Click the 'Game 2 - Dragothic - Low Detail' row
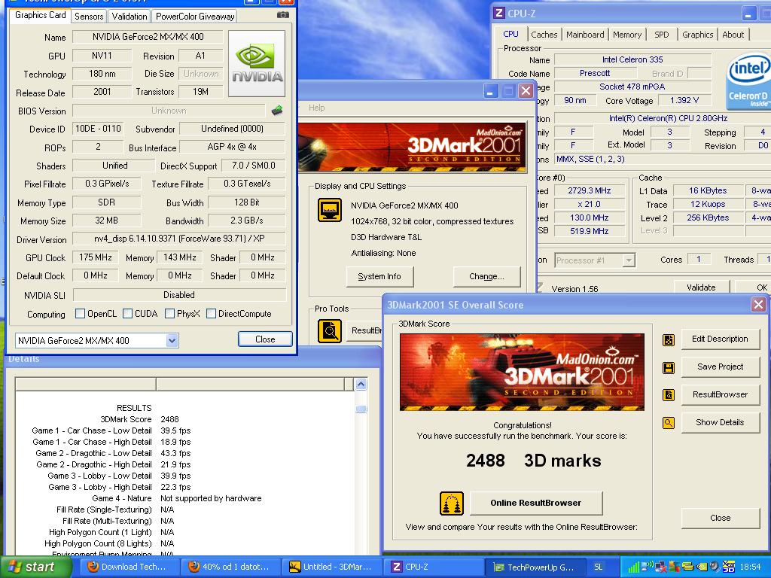The image size is (771, 578). (113, 453)
